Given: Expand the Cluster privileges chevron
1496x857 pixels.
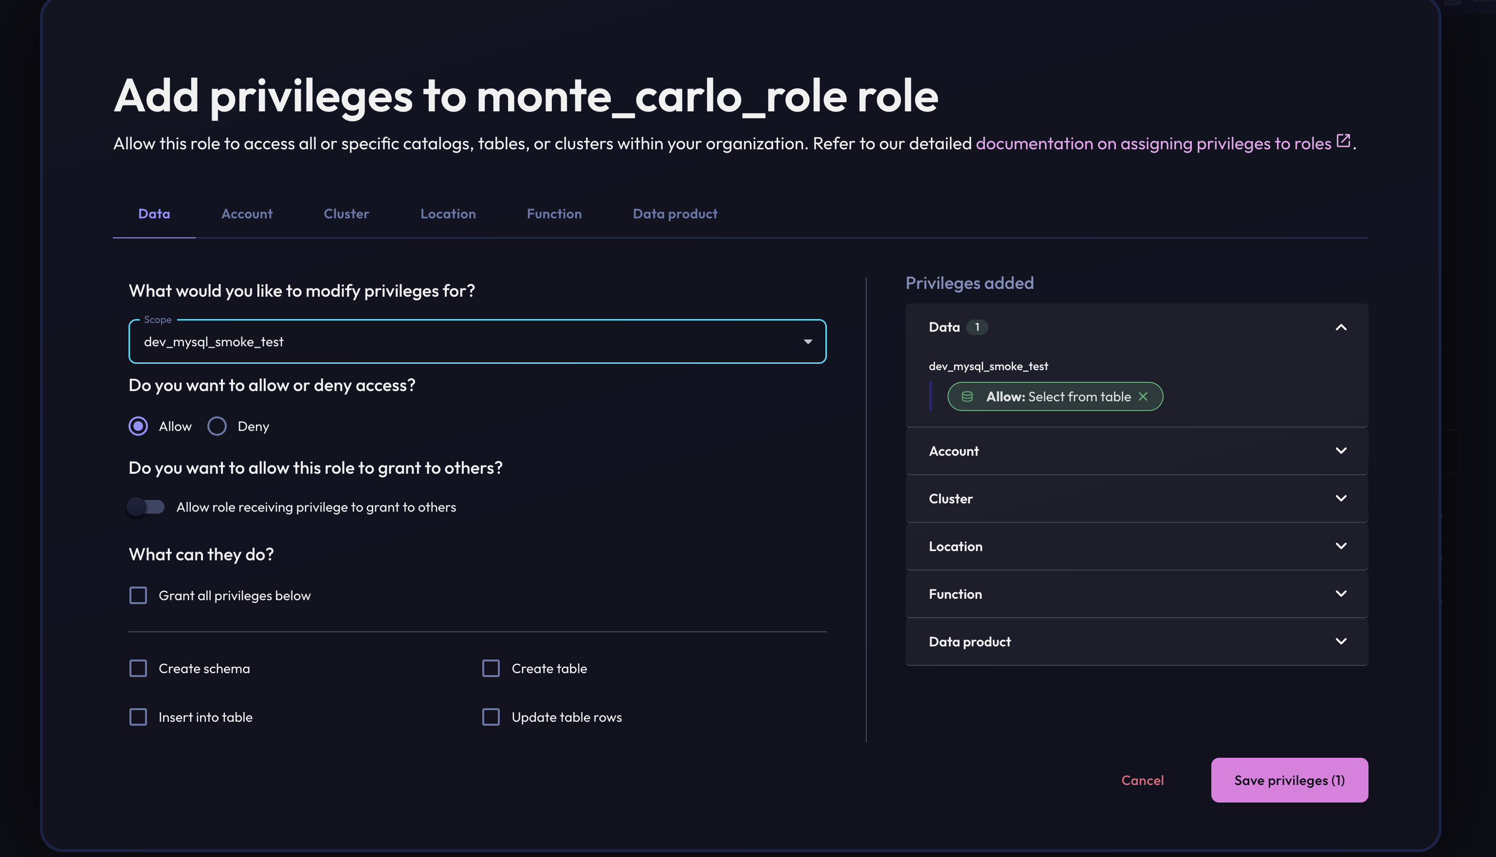Looking at the screenshot, I should pos(1341,499).
